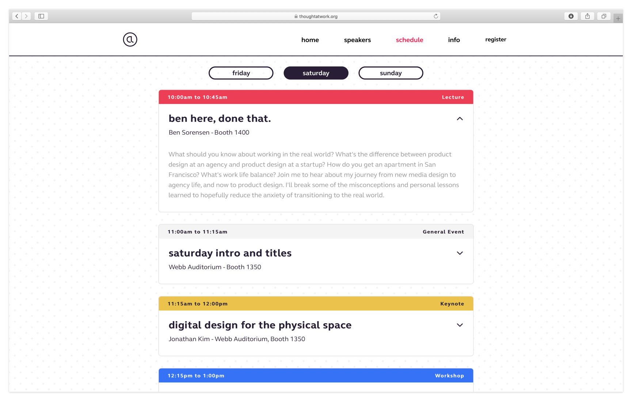
Task: Click digital design for the physical space heading
Action: tap(260, 325)
